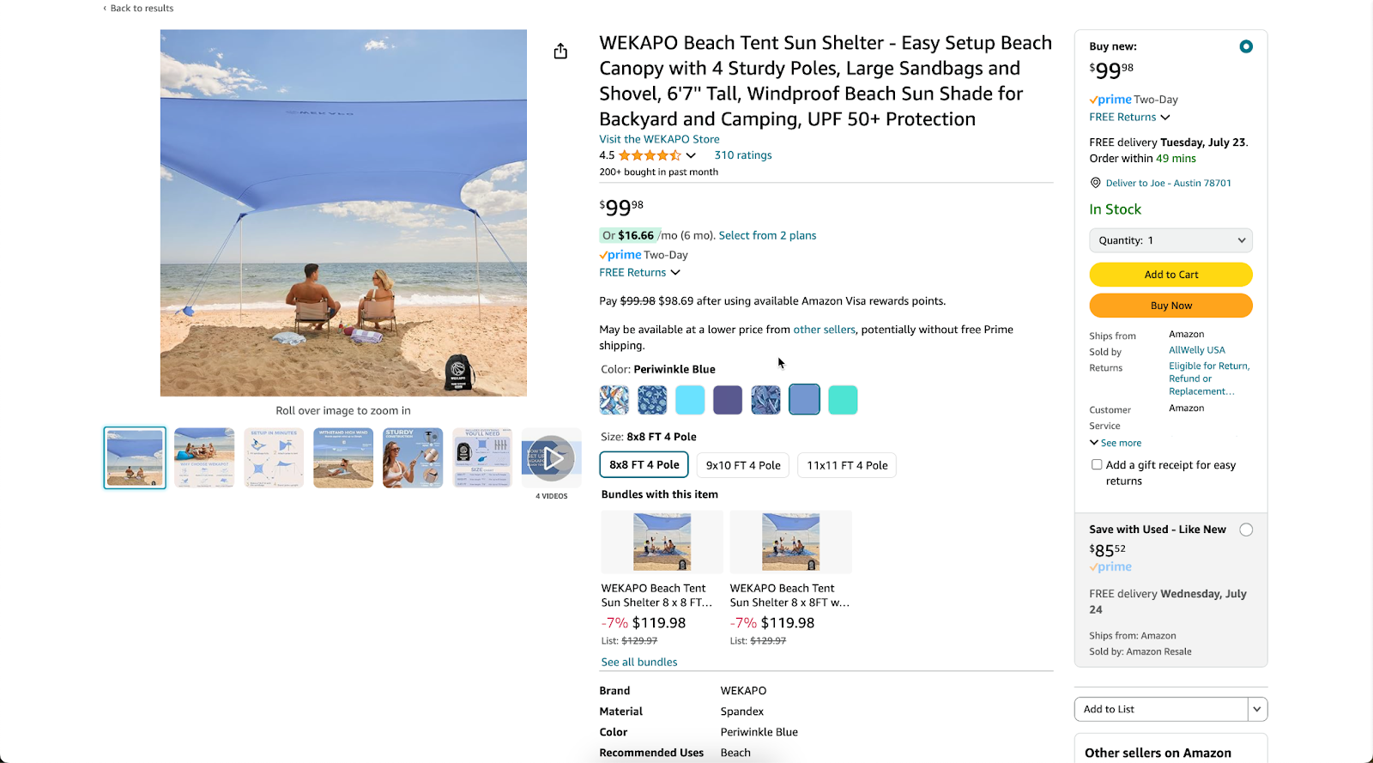Click the Buy Now button
1373x763 pixels.
point(1170,306)
